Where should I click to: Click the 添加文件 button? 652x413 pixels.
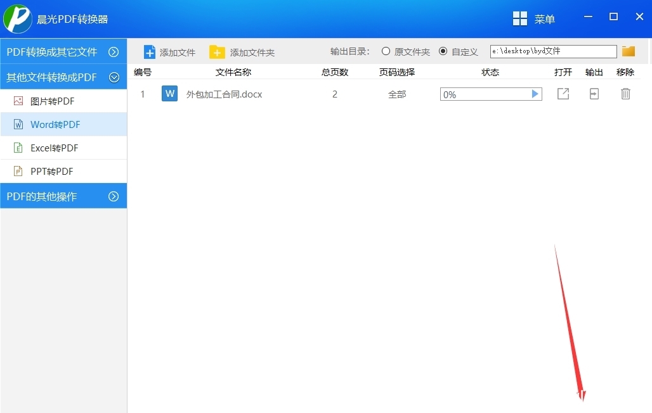(x=169, y=51)
